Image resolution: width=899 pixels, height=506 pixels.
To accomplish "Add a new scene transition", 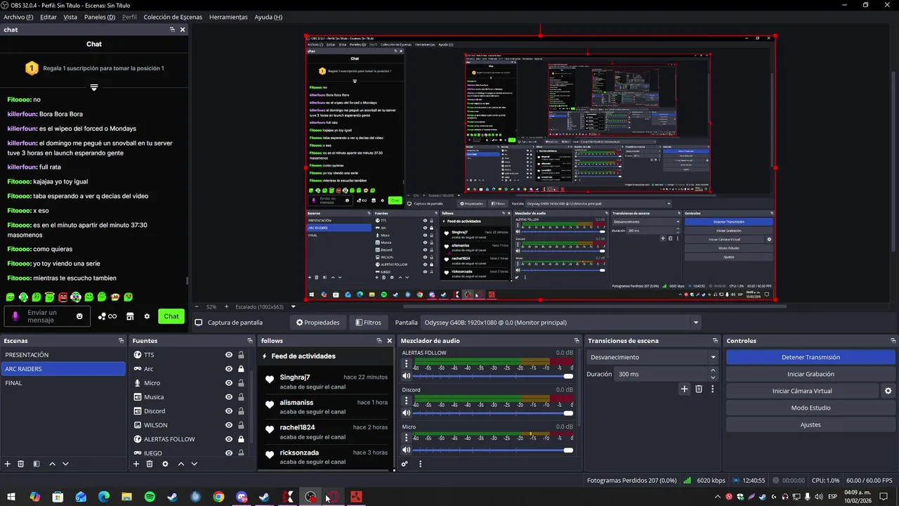I will [684, 389].
